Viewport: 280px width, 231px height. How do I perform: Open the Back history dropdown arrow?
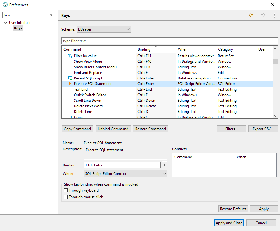click(x=257, y=15)
